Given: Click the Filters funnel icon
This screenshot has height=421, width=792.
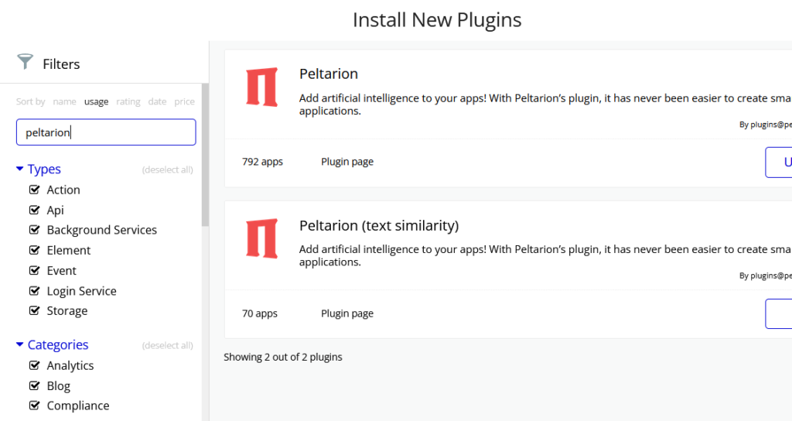Looking at the screenshot, I should (x=25, y=62).
